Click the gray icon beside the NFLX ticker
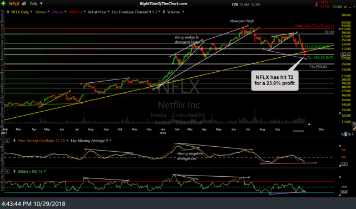356x209 pixels. coord(24,3)
